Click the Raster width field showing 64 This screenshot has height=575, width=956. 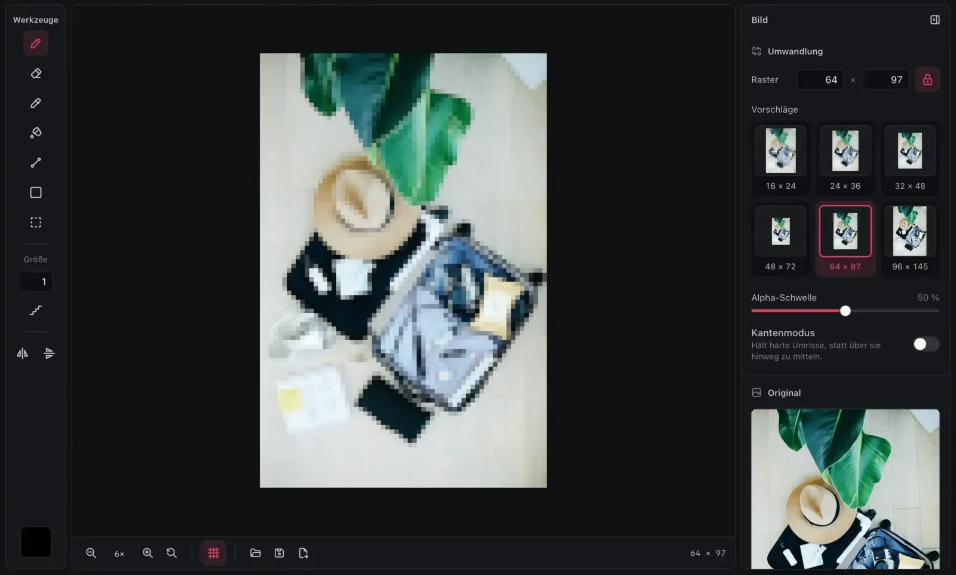click(x=820, y=79)
